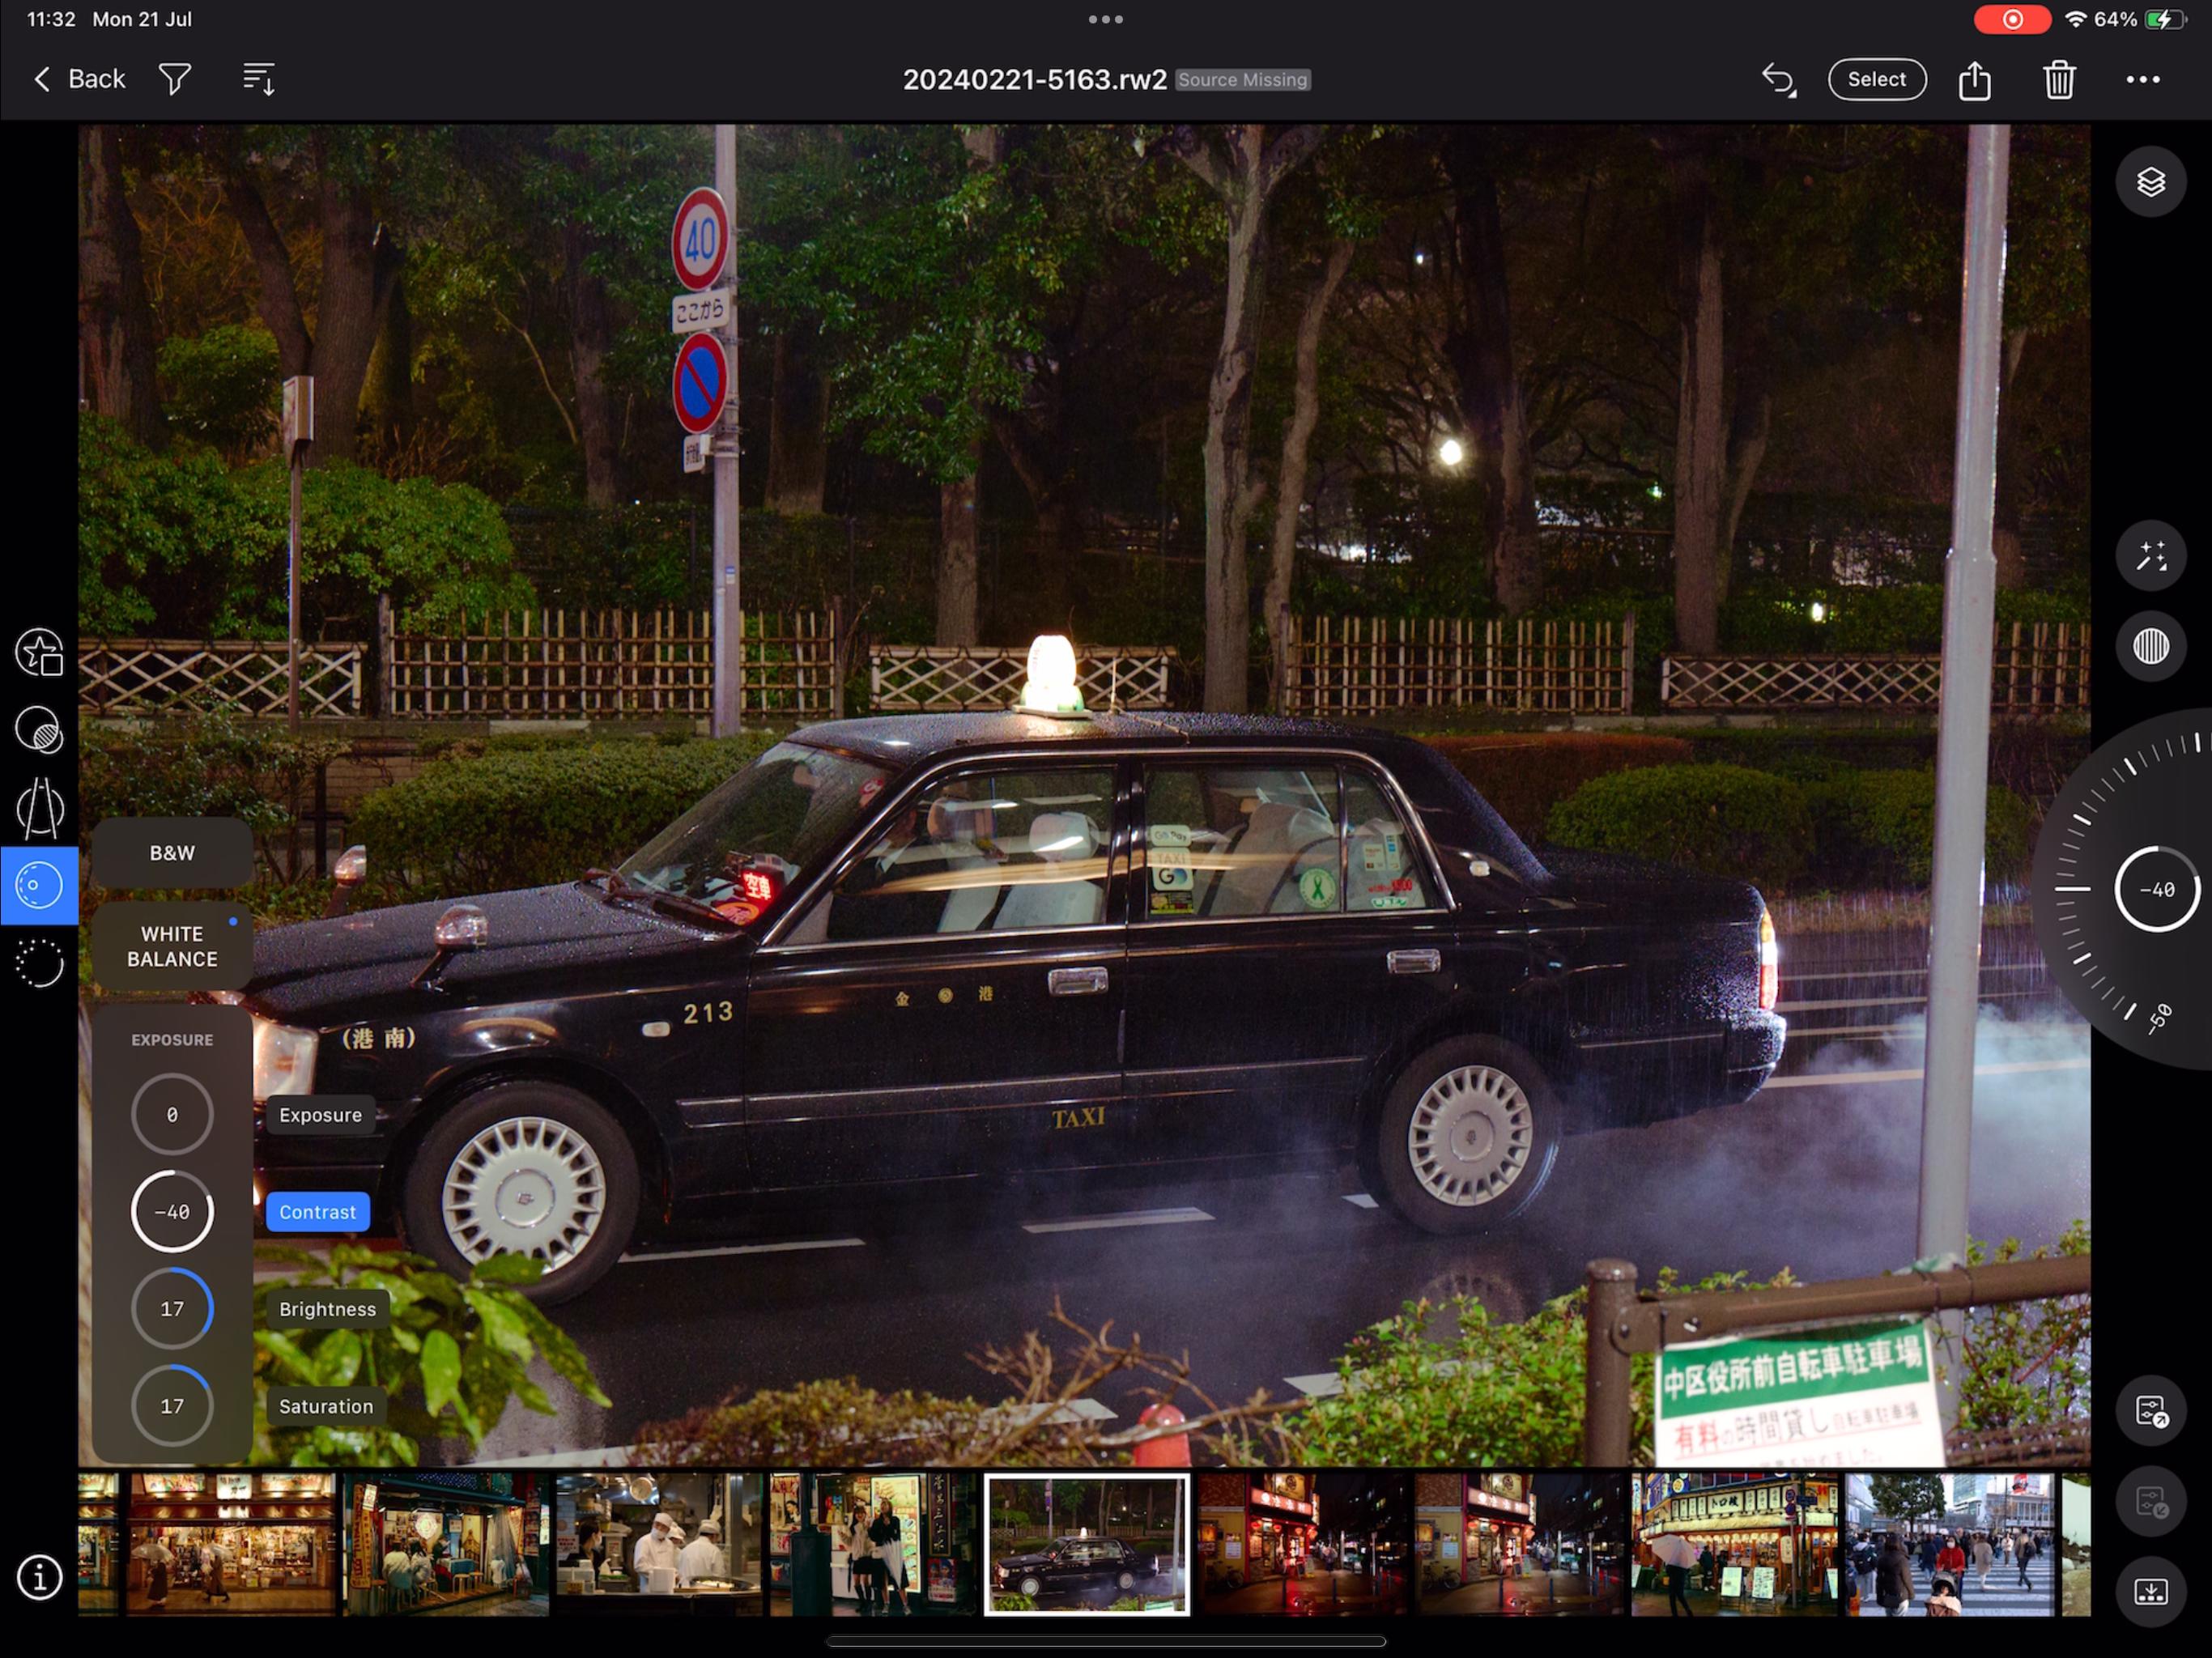Click the Saturation label
Screen dimensions: 2212x1658
[326, 1406]
